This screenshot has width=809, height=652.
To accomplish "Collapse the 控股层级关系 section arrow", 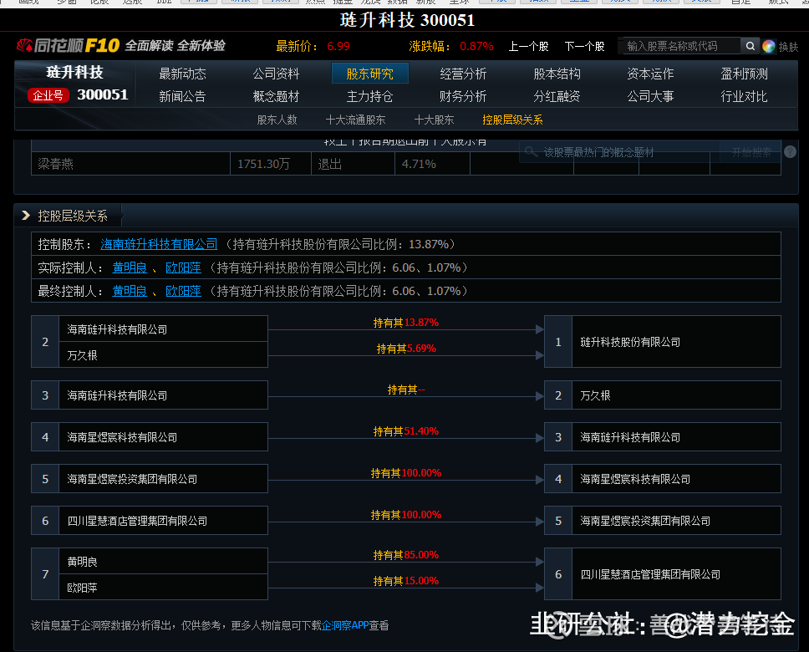I will pyautogui.click(x=25, y=216).
